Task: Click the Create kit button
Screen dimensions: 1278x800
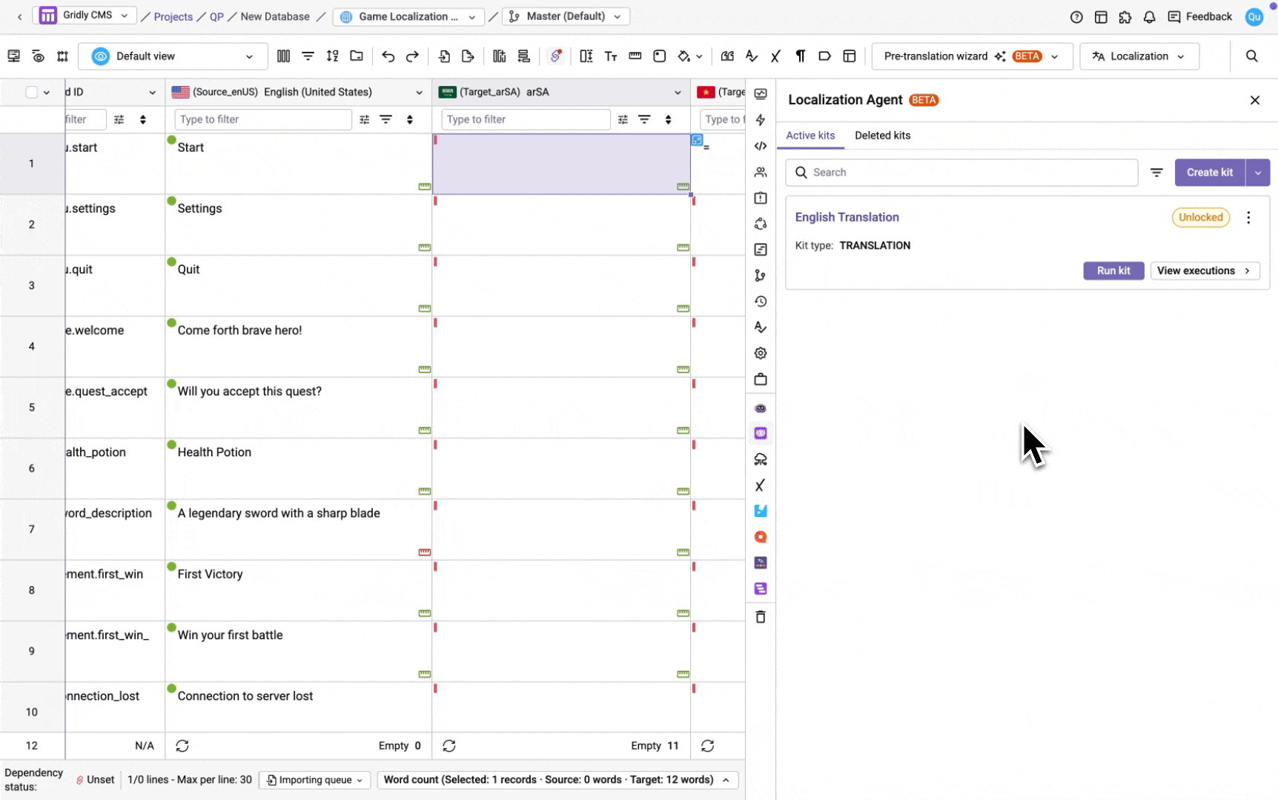Action: click(x=1210, y=173)
